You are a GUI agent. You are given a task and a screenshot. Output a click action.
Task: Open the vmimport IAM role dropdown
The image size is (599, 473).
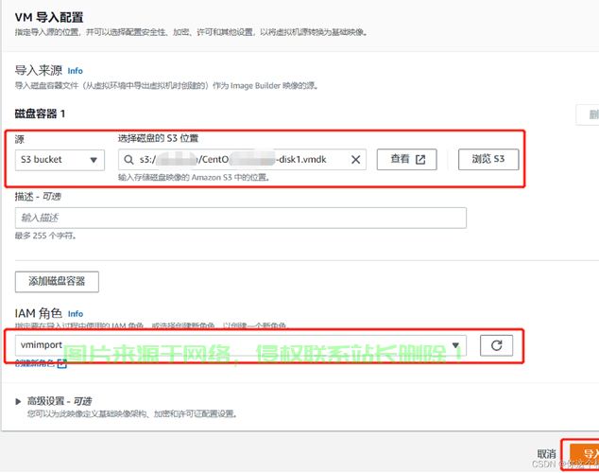point(241,345)
